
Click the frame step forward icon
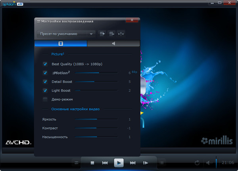[x=146, y=163]
